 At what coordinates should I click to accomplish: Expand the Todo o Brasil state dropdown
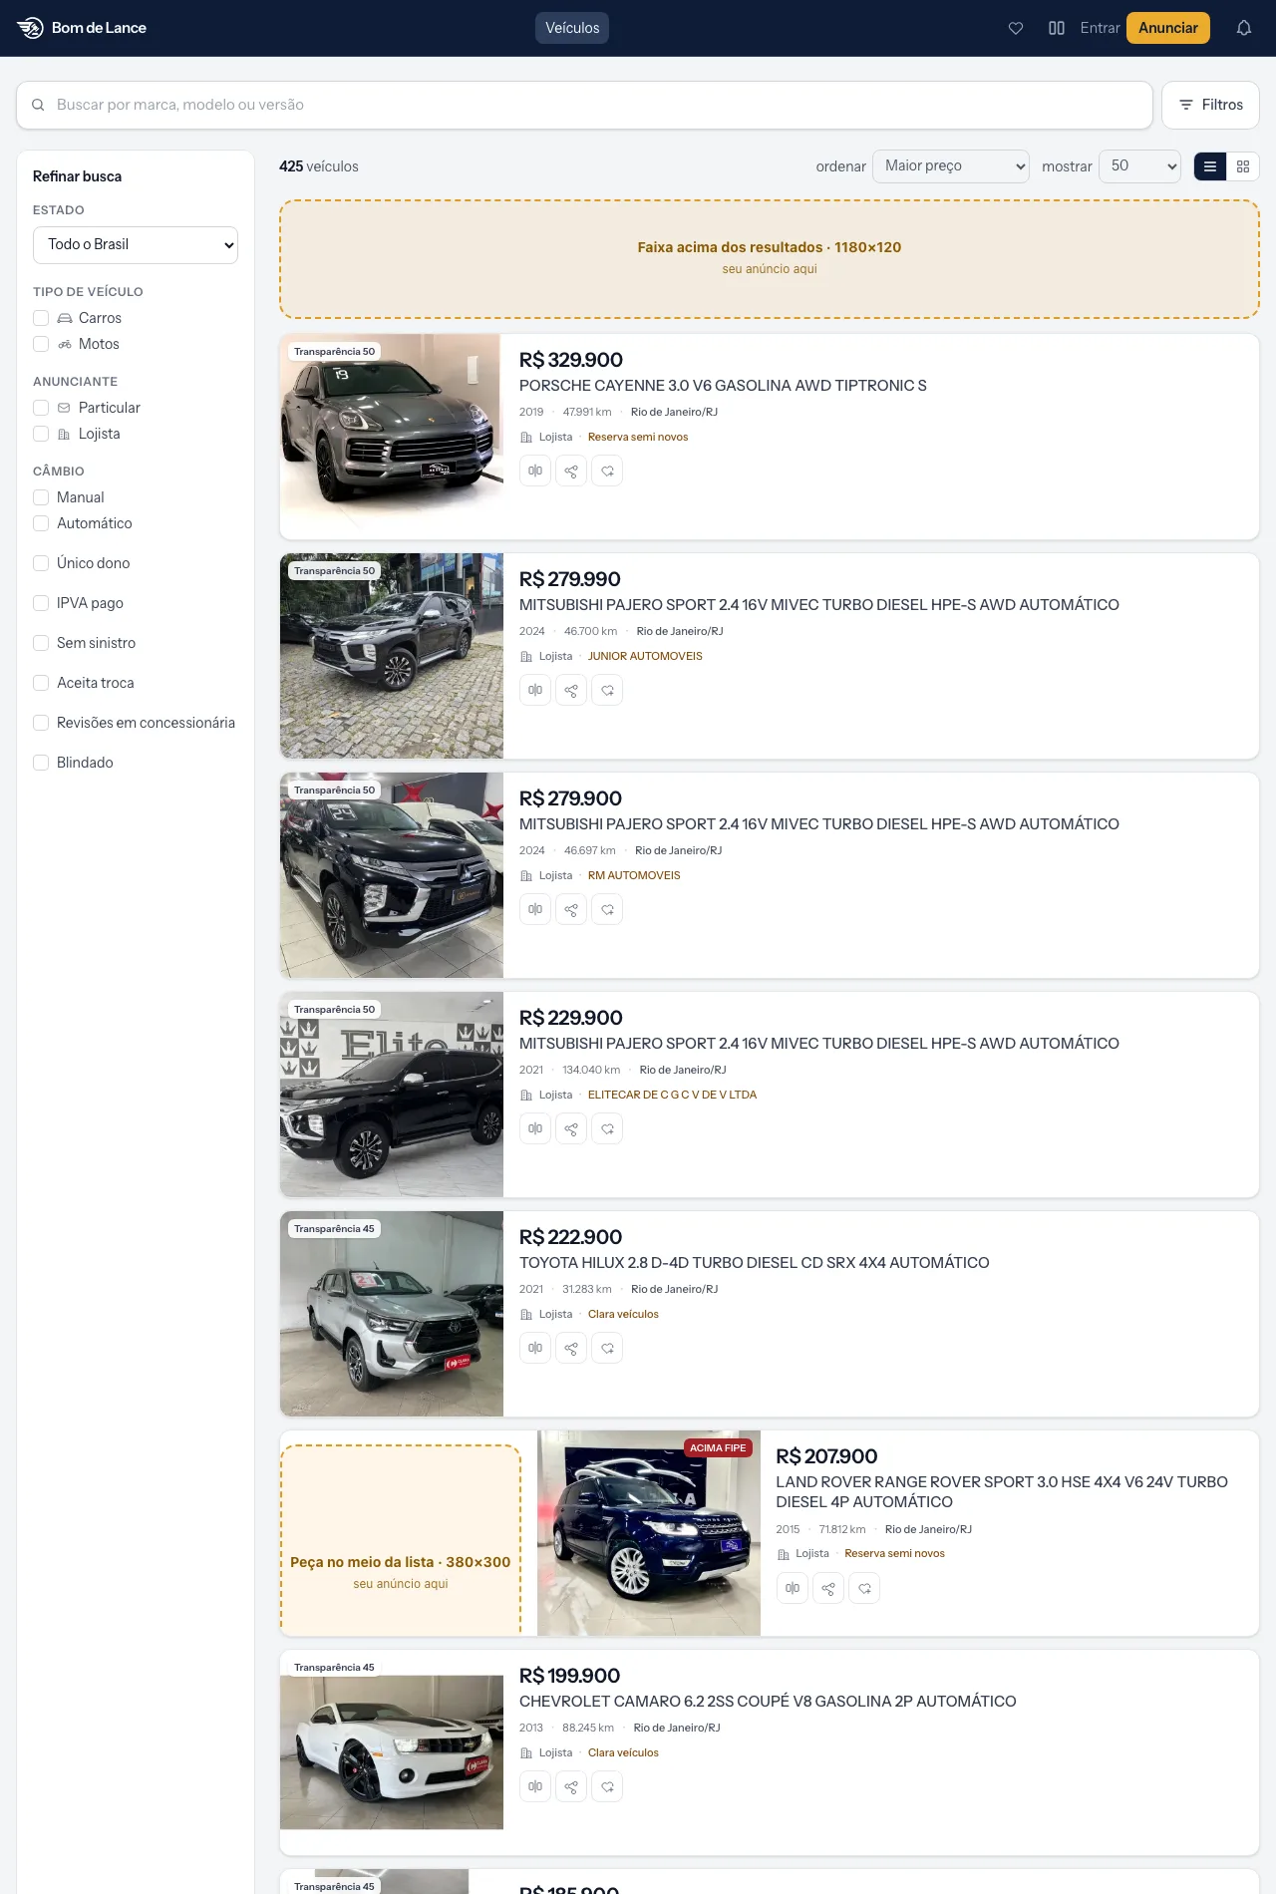pyautogui.click(x=136, y=245)
